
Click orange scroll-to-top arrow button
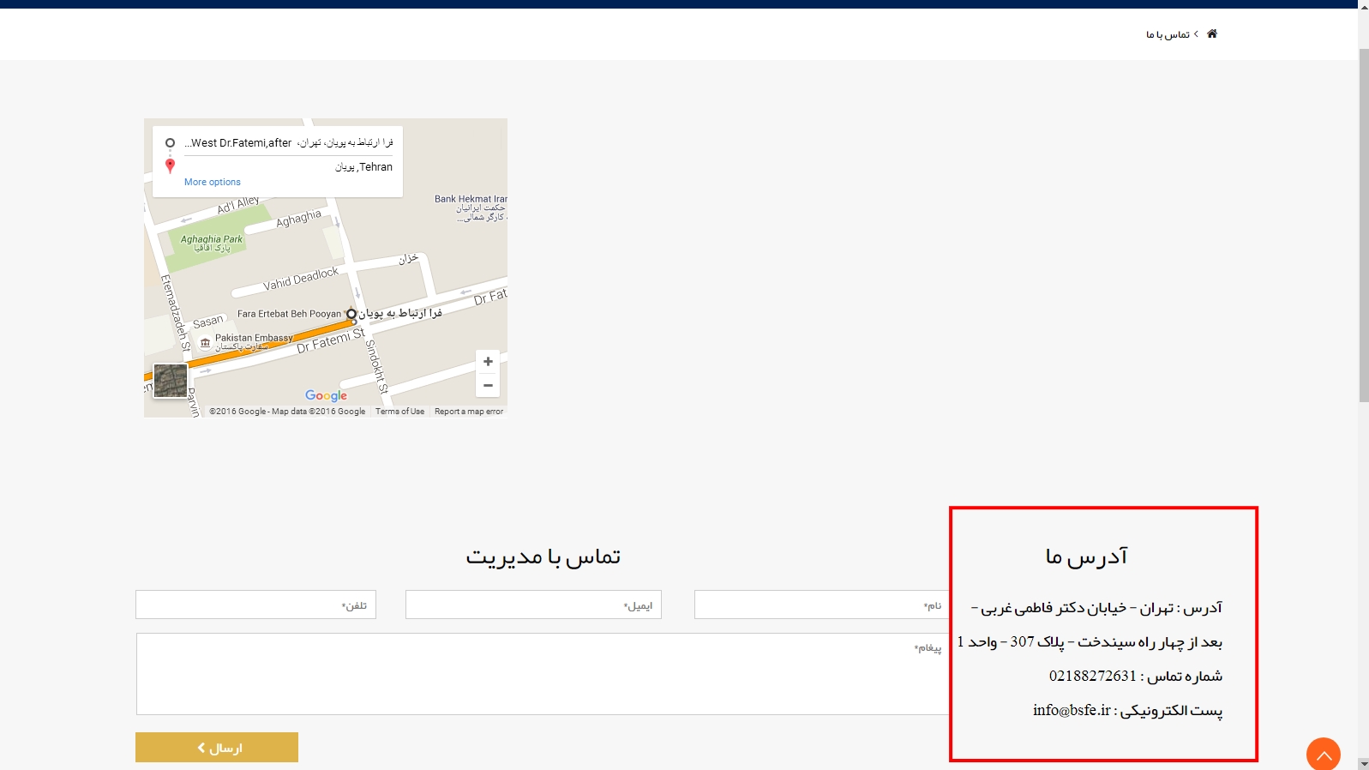coord(1324,754)
